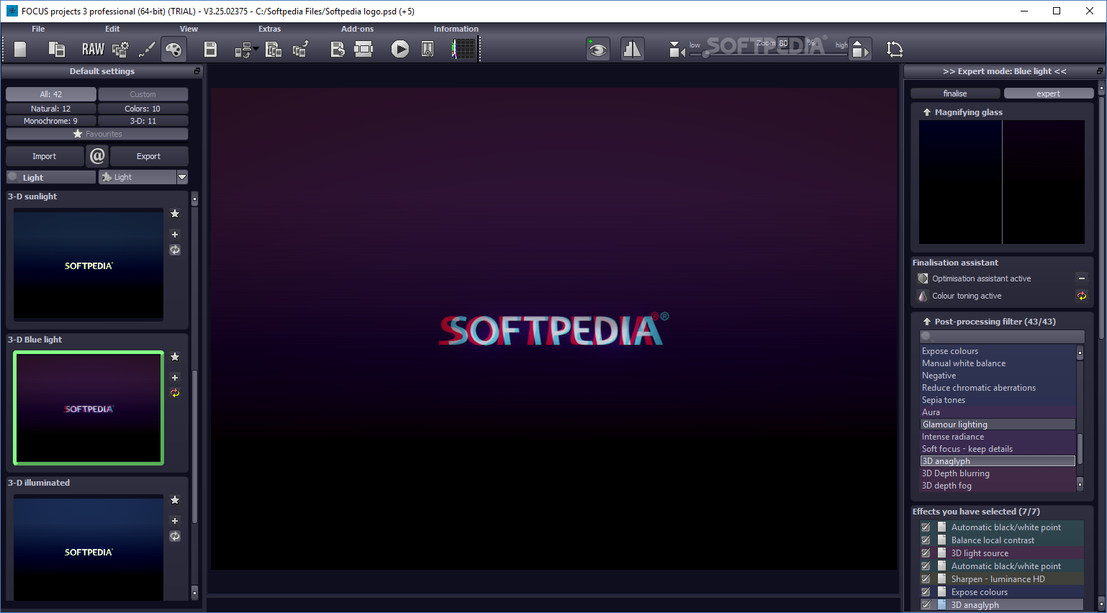Start the play button in toolbar
This screenshot has height=613, width=1107.
tap(400, 49)
